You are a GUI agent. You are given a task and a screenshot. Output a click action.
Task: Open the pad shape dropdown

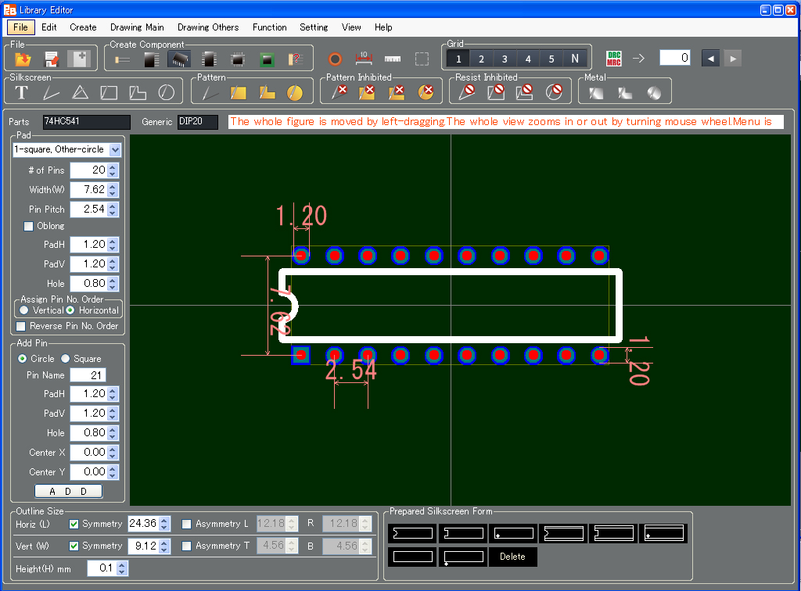point(116,149)
